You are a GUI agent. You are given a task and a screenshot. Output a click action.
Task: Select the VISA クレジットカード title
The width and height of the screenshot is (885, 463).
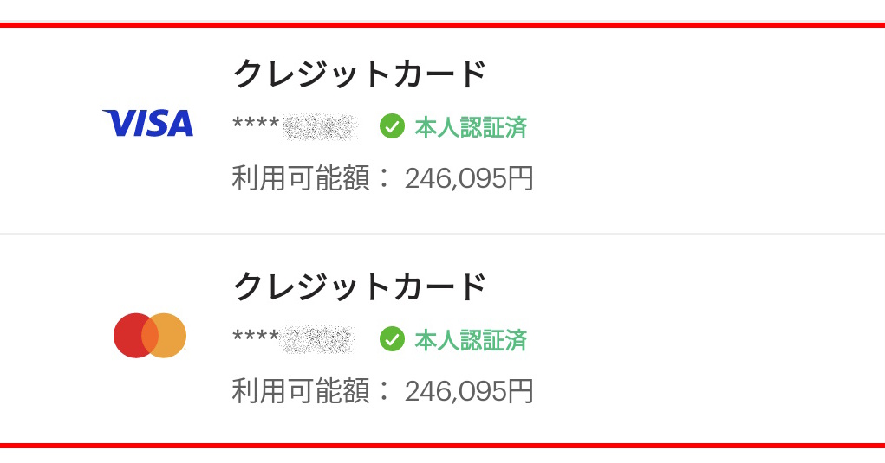(x=360, y=74)
